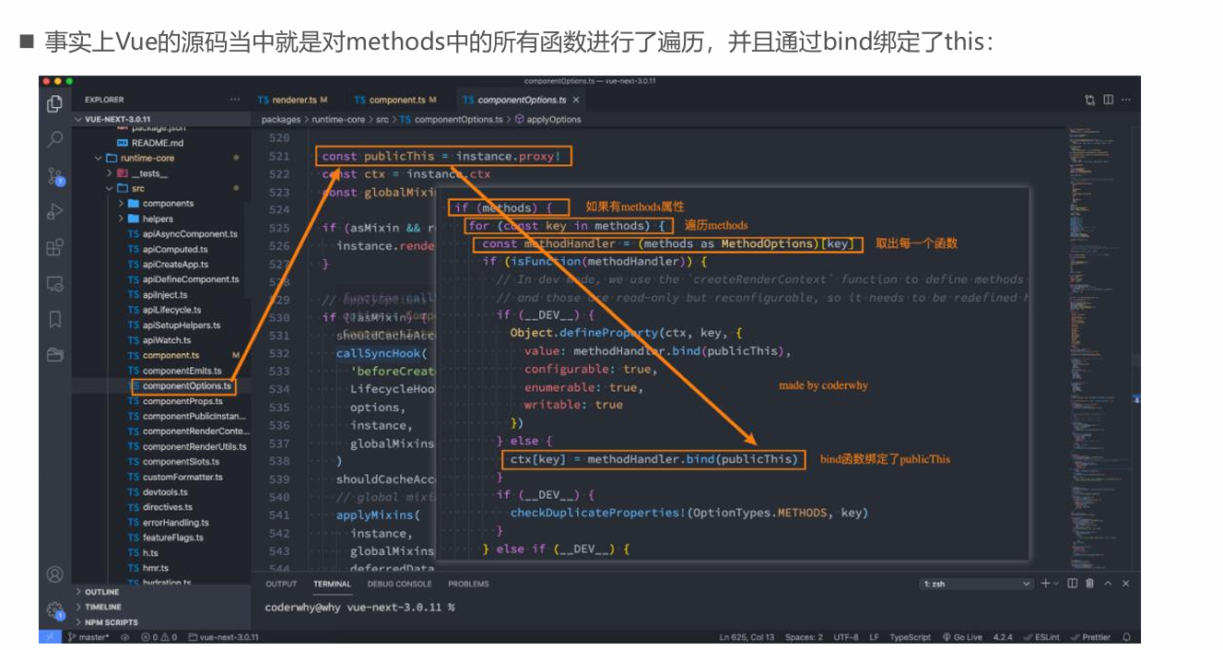Open the editor more actions menu
This screenshot has height=650, width=1223.
[x=1125, y=100]
